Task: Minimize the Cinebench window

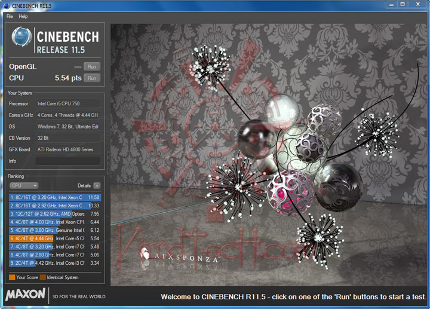Action: click(x=391, y=5)
